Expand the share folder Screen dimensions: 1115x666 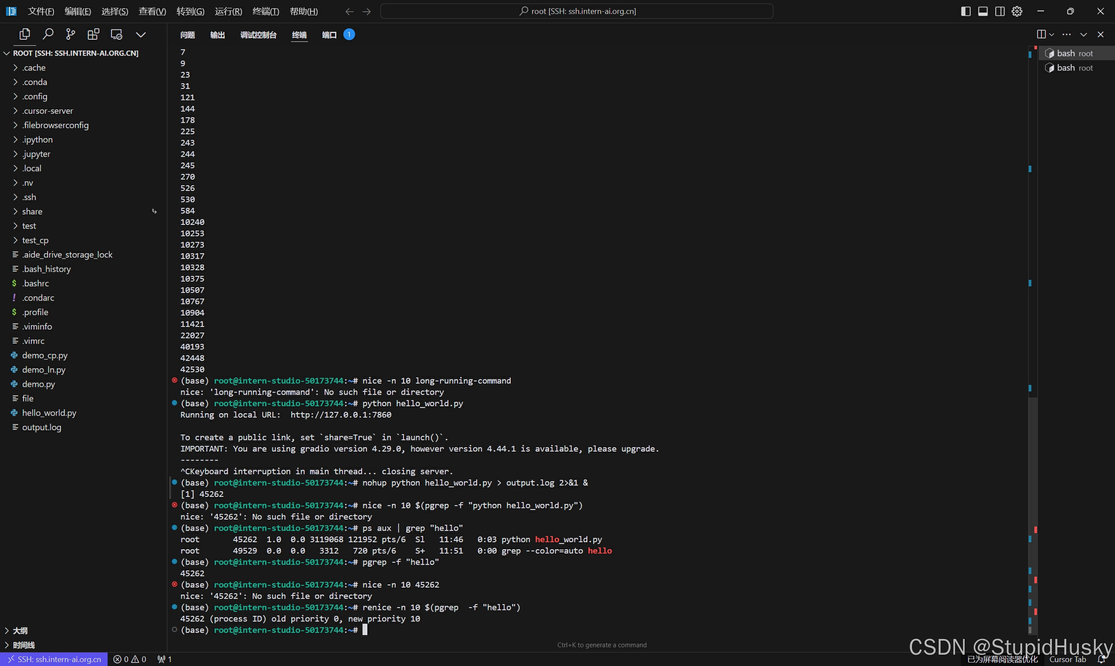[32, 211]
